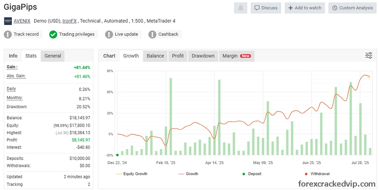Switch to the Balance chart tab
Viewport: 379px width, 190px height.
pyautogui.click(x=155, y=56)
